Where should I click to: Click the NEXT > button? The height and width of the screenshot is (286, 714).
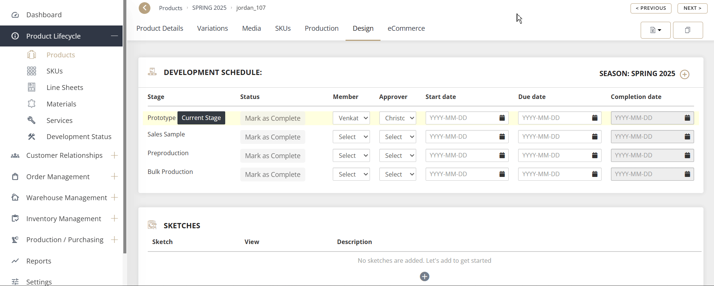coord(692,8)
